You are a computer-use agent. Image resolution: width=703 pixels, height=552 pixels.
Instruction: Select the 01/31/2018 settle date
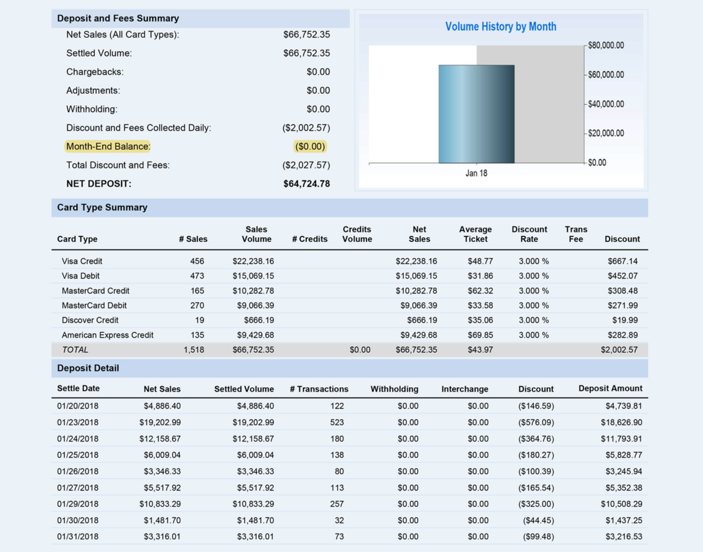tap(78, 536)
